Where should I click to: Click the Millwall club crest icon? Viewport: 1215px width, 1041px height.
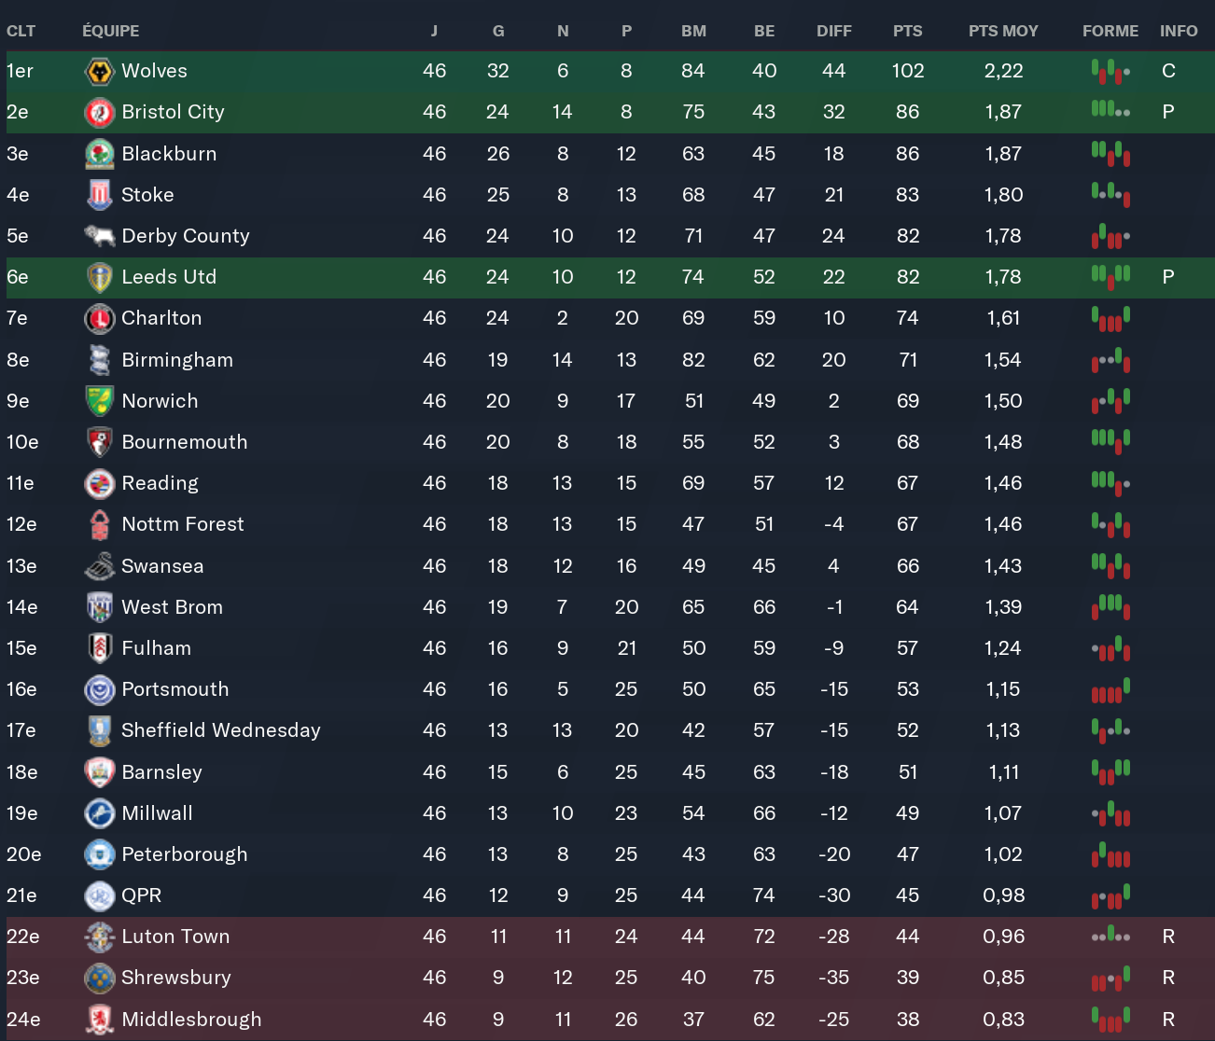tap(99, 813)
